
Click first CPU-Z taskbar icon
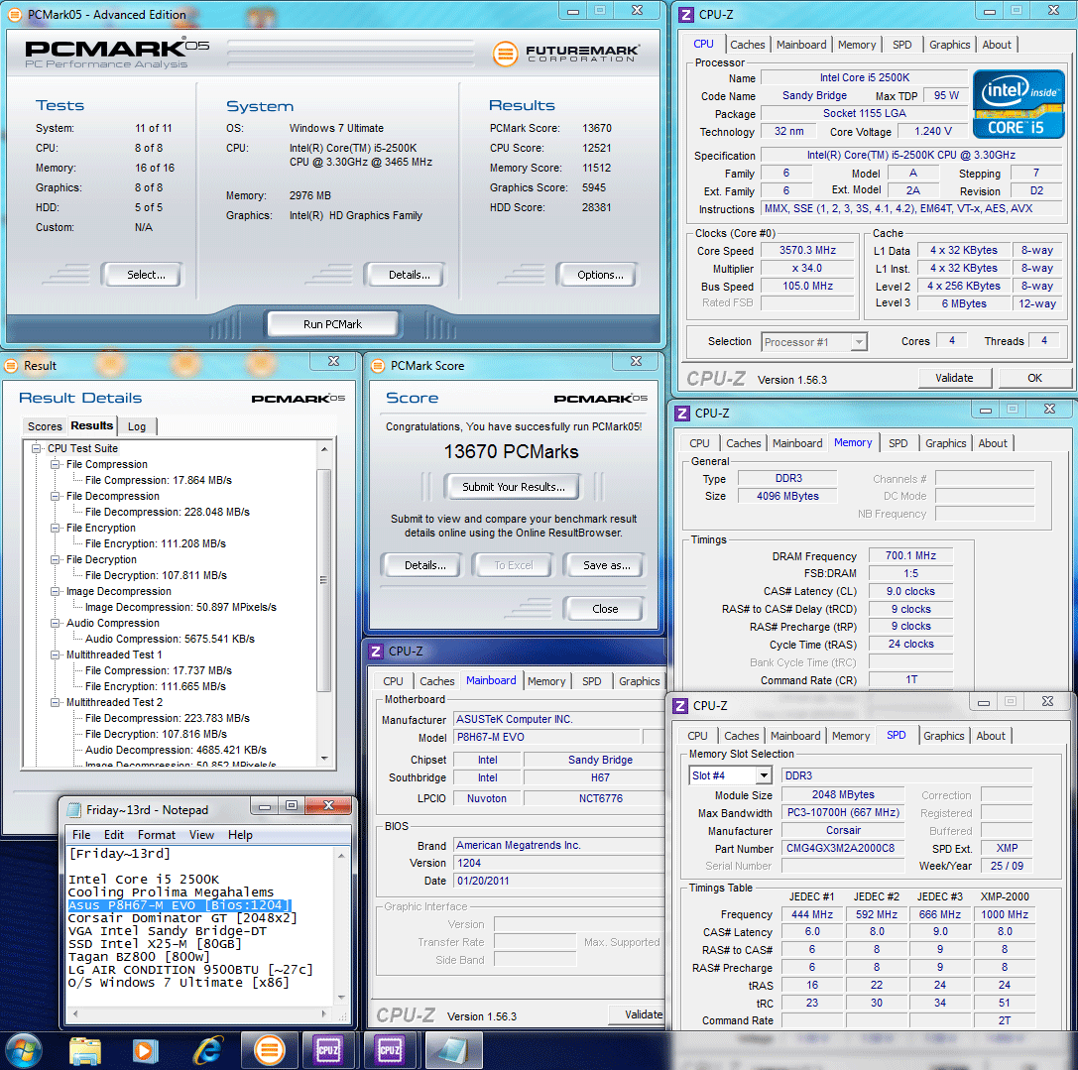pos(328,1051)
